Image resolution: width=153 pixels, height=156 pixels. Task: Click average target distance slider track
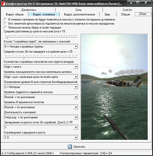pyautogui.click(x=41, y=37)
